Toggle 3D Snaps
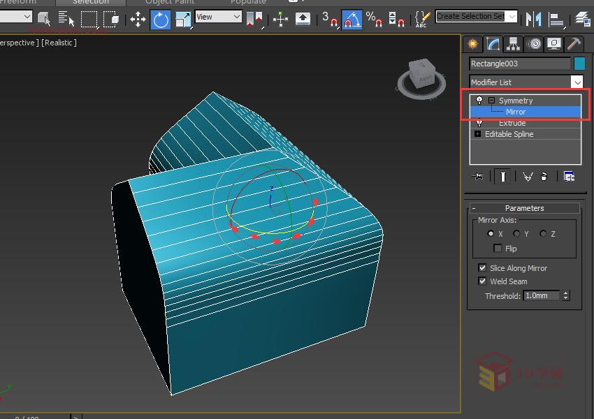Viewport: 594px width, 419px height. point(330,19)
